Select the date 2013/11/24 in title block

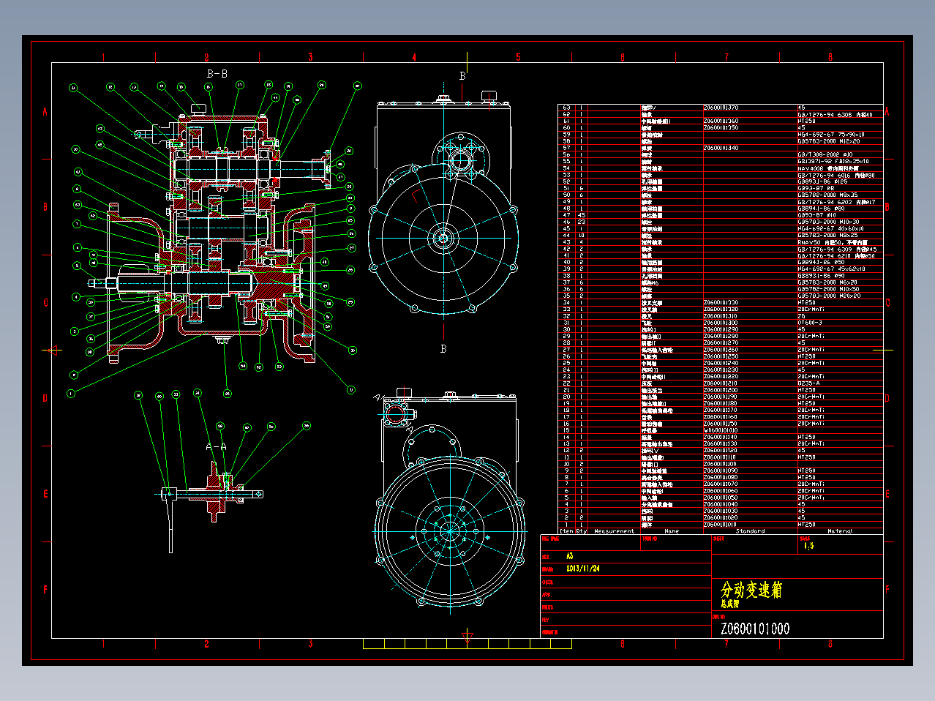click(583, 569)
